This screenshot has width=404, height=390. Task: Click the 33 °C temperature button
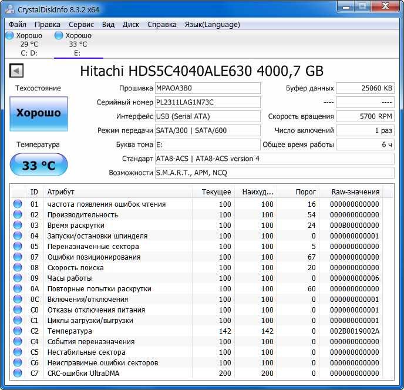coord(39,165)
